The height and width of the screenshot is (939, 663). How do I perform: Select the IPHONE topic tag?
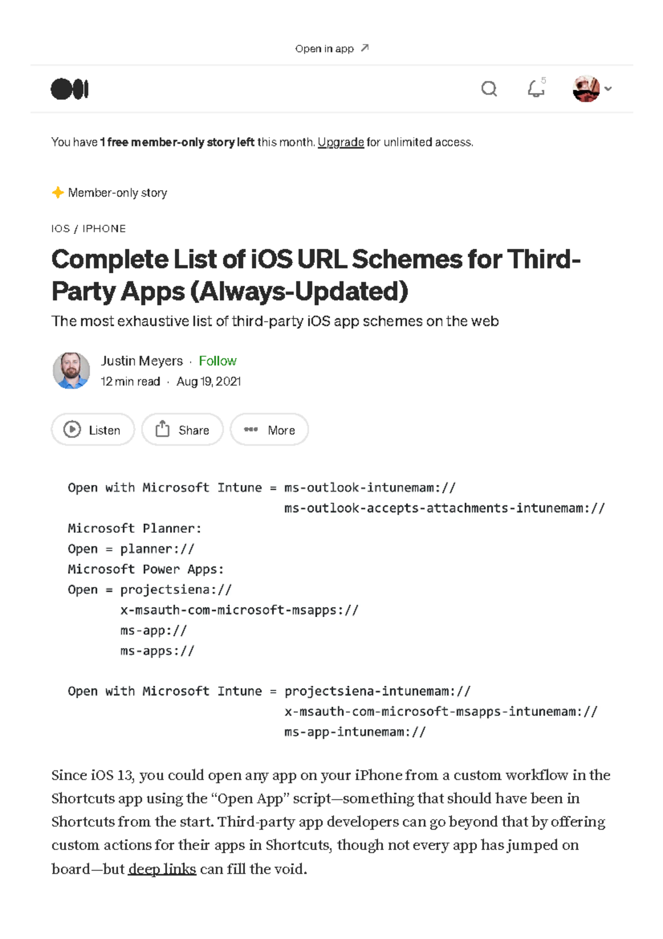[104, 228]
